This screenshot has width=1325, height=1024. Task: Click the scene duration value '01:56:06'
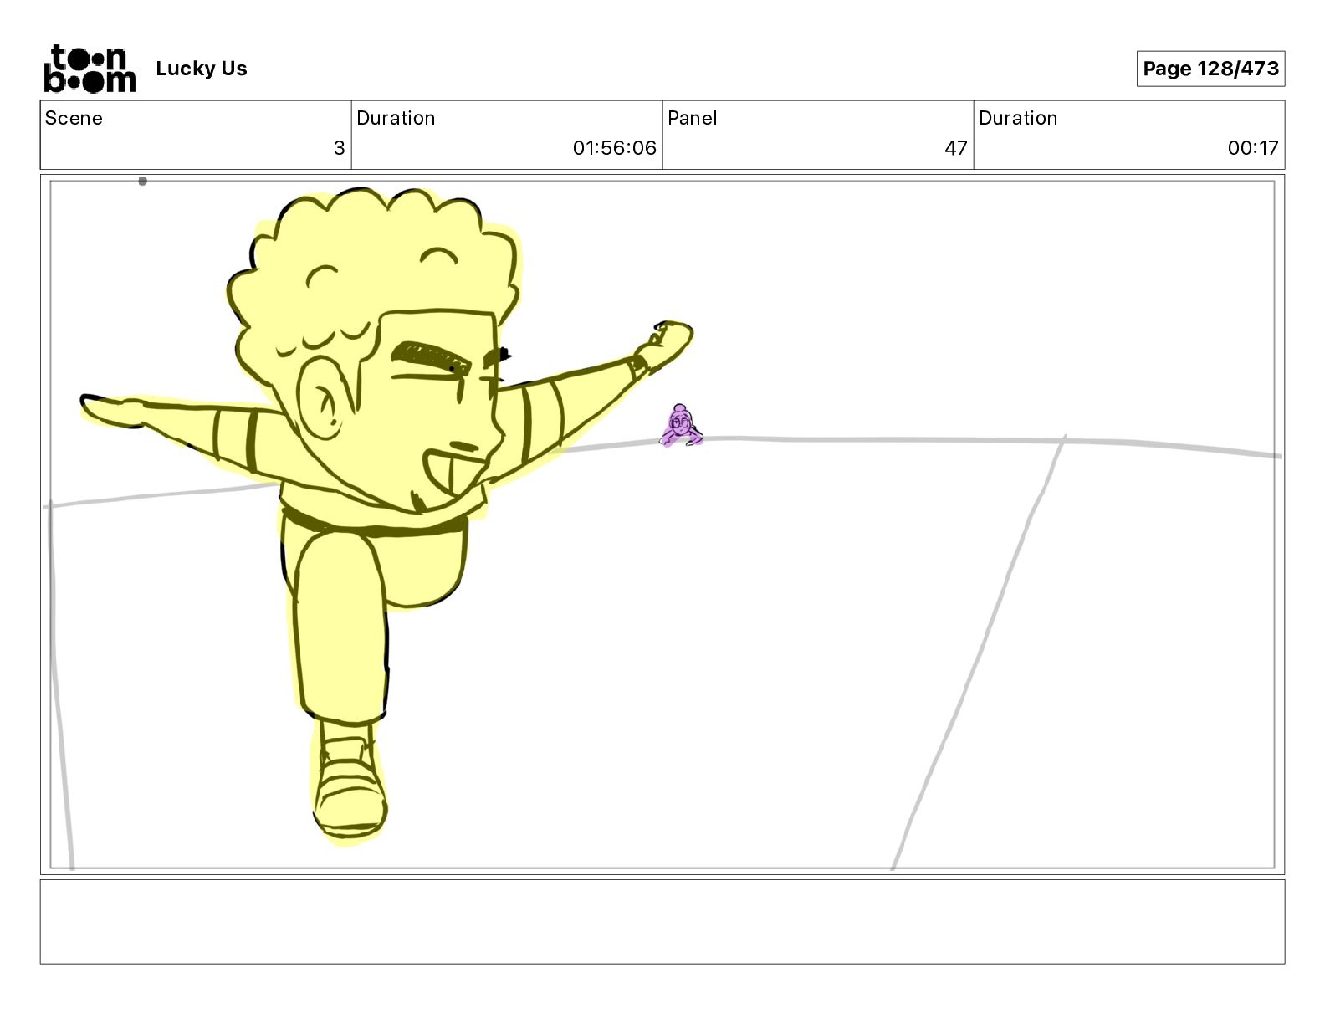615,148
